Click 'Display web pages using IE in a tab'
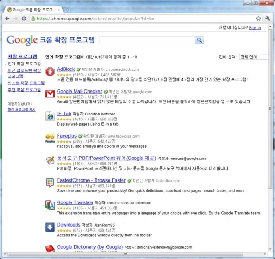The width and height of the screenshot is (275, 259). pyautogui.click(x=88, y=124)
